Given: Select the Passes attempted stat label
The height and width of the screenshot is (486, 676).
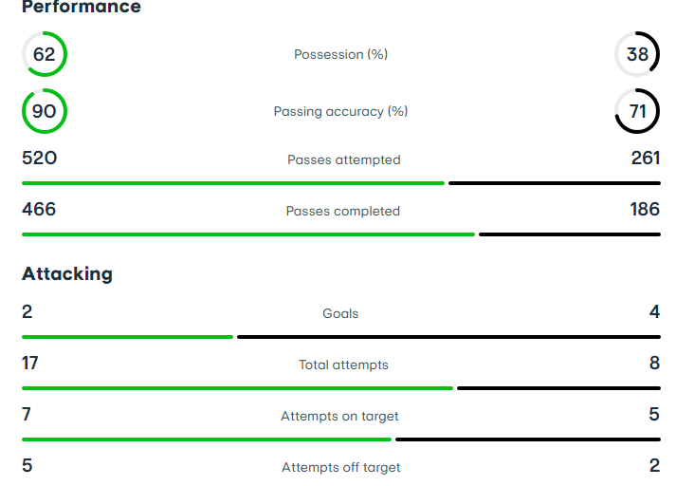Looking at the screenshot, I should click(x=344, y=159).
